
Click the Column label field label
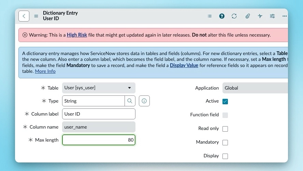pyautogui.click(x=45, y=114)
